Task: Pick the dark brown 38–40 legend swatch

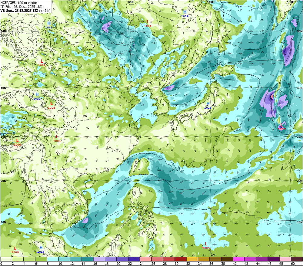Action: click(227, 259)
